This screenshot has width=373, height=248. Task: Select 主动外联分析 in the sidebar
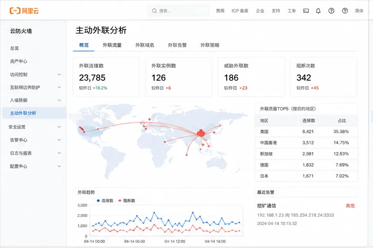click(34, 113)
